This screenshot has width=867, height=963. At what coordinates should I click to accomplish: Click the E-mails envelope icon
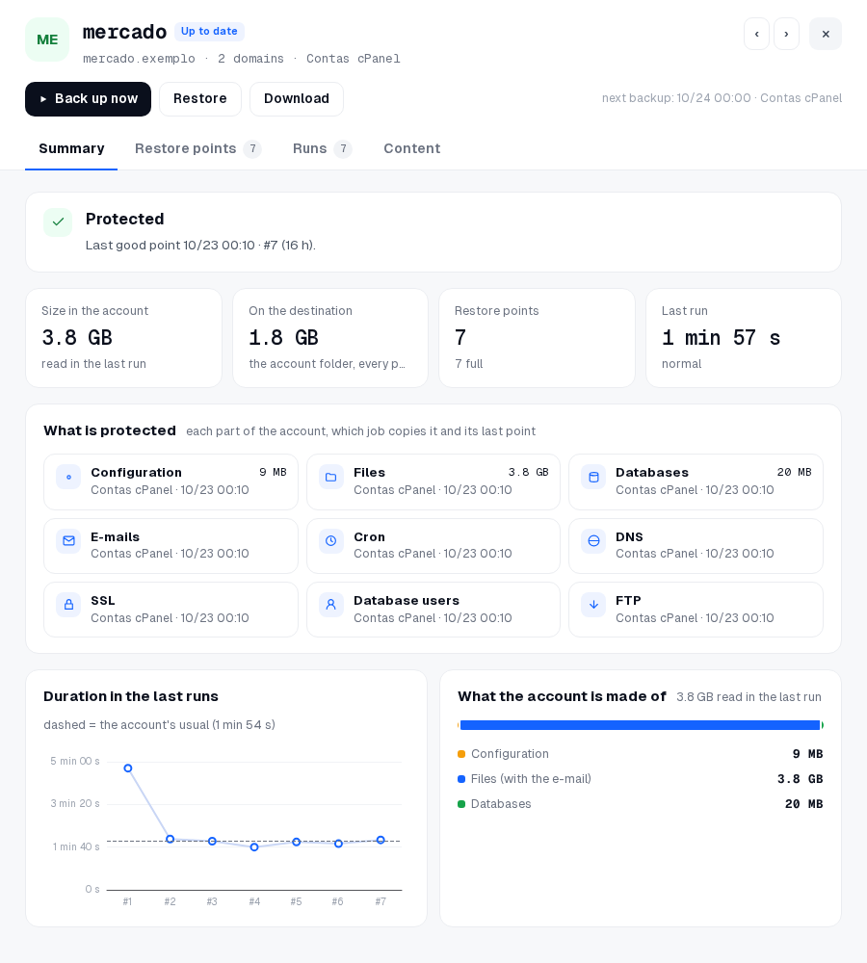(68, 541)
